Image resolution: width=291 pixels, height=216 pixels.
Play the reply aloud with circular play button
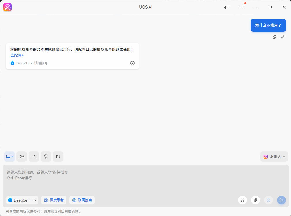click(x=132, y=63)
